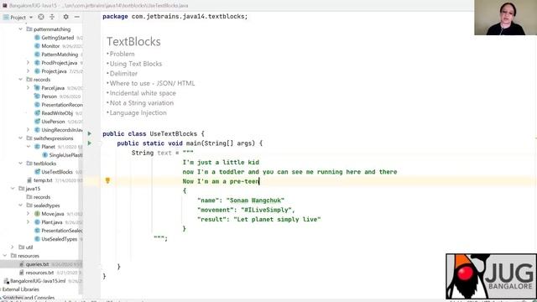Open Project panel settings gear

click(65, 17)
